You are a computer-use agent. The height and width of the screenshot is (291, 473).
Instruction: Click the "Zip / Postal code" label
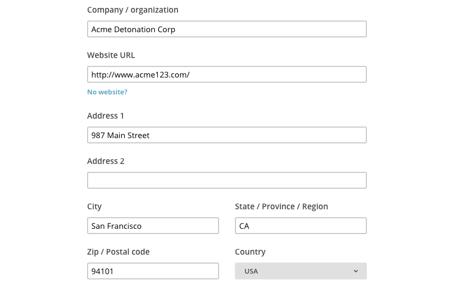coord(118,252)
